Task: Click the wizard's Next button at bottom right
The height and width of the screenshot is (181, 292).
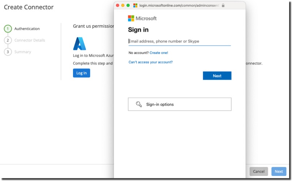Action: [x=279, y=172]
